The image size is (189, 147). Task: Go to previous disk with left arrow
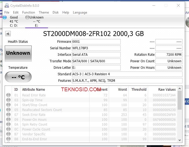8,34
